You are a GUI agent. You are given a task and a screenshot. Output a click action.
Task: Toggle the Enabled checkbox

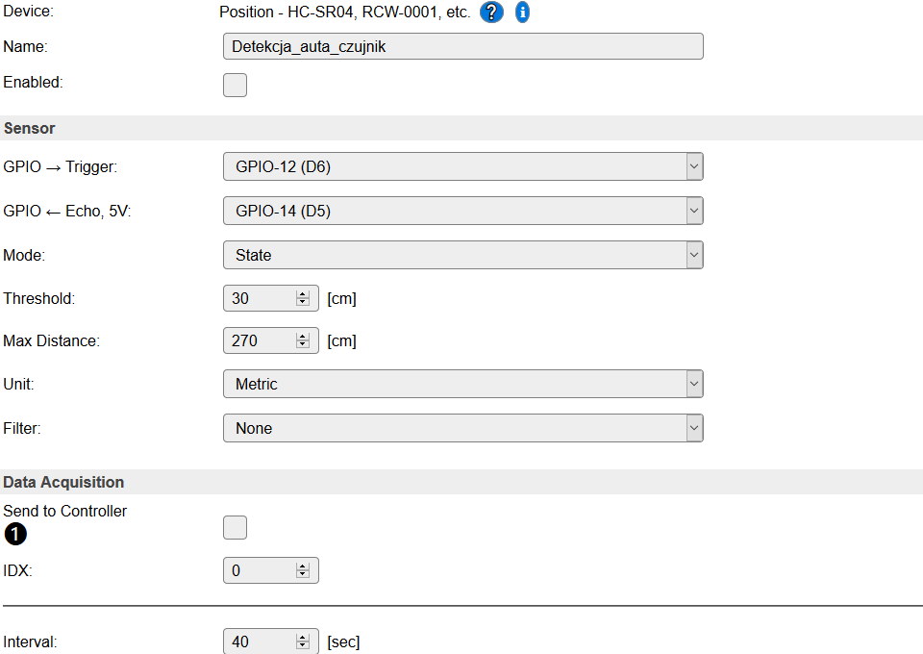pyautogui.click(x=235, y=85)
